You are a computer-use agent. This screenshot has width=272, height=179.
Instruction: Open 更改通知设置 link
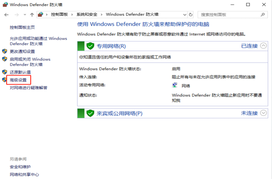(x=22, y=51)
